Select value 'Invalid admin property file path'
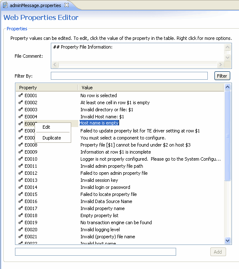Viewport: 239px width, 269px height. coord(112,166)
